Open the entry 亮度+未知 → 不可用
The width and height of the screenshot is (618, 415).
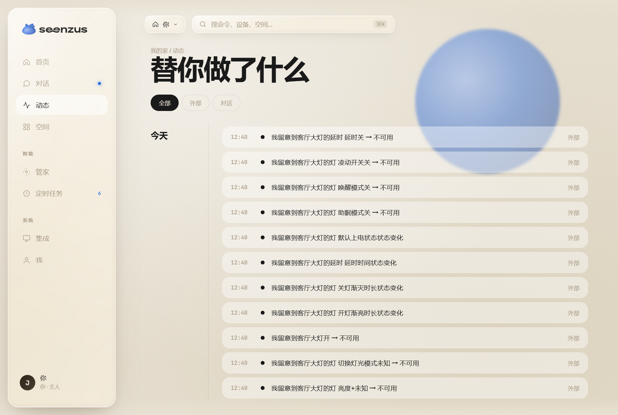(x=405, y=388)
